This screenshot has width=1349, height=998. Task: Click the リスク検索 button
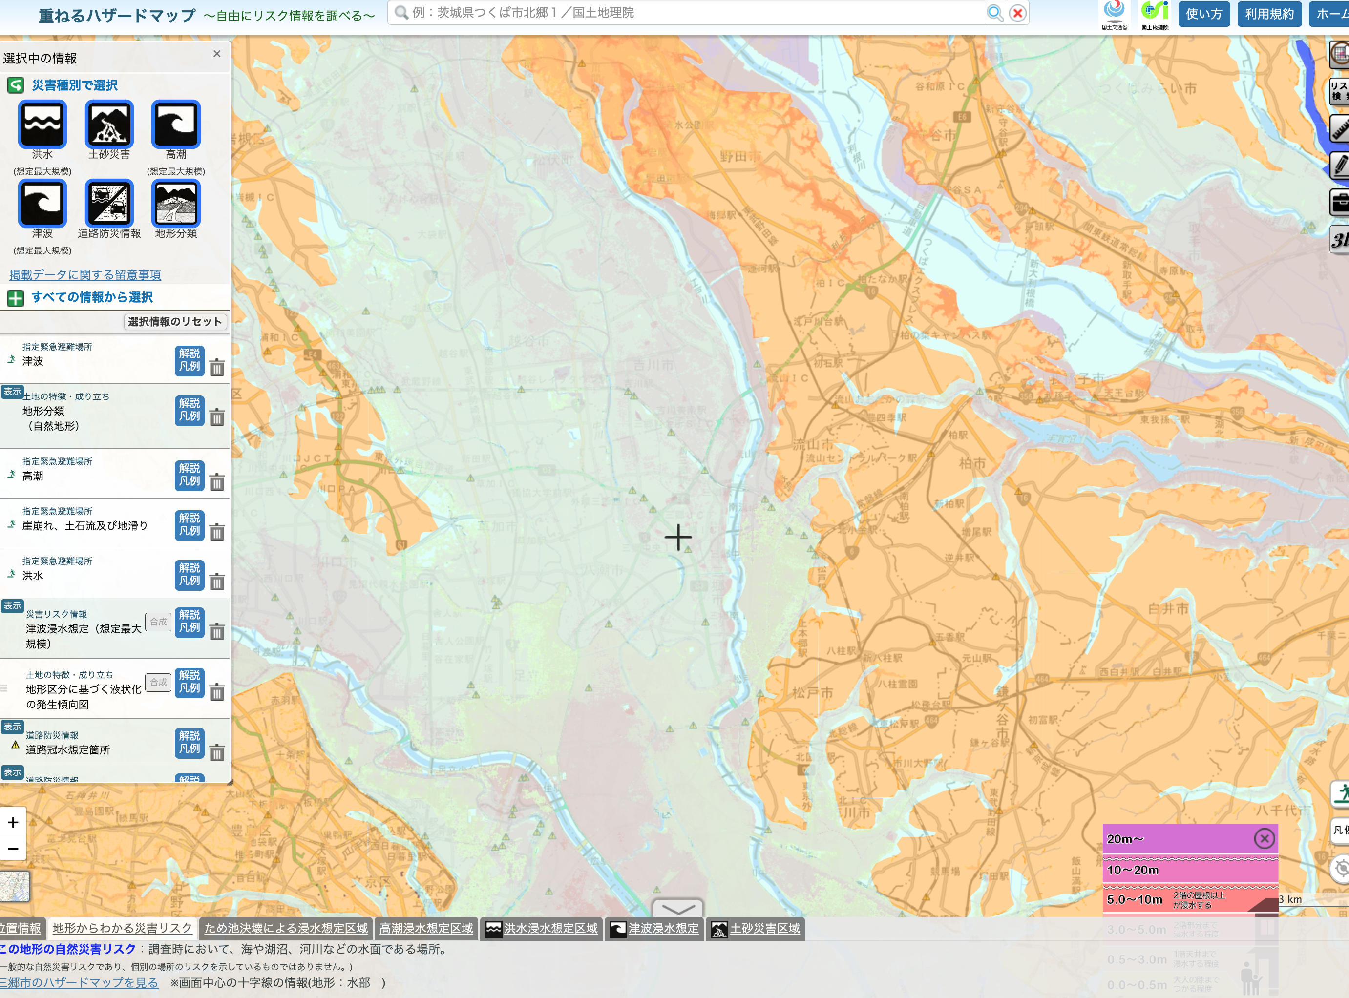coord(1340,91)
